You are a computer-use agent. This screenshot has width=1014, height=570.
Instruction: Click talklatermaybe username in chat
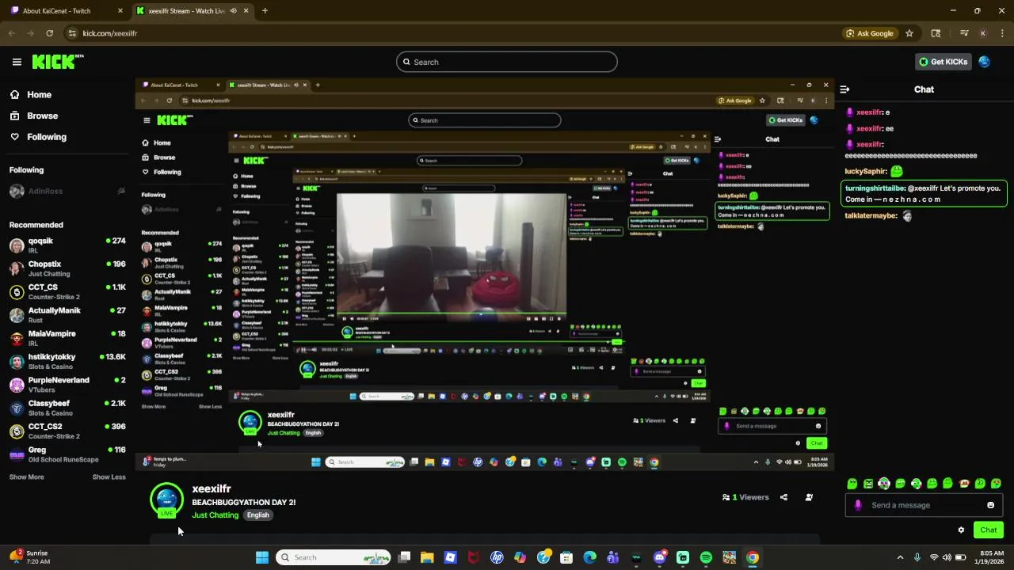pyautogui.click(x=871, y=216)
